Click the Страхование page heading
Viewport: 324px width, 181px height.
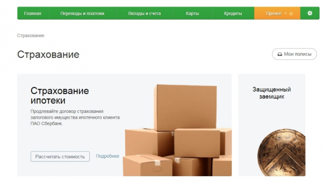pyautogui.click(x=48, y=55)
